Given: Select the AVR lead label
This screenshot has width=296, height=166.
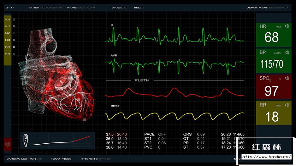Looking at the screenshot, I should (x=114, y=55).
